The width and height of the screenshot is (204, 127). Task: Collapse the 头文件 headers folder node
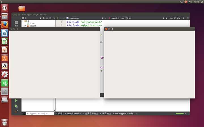click(25, 26)
